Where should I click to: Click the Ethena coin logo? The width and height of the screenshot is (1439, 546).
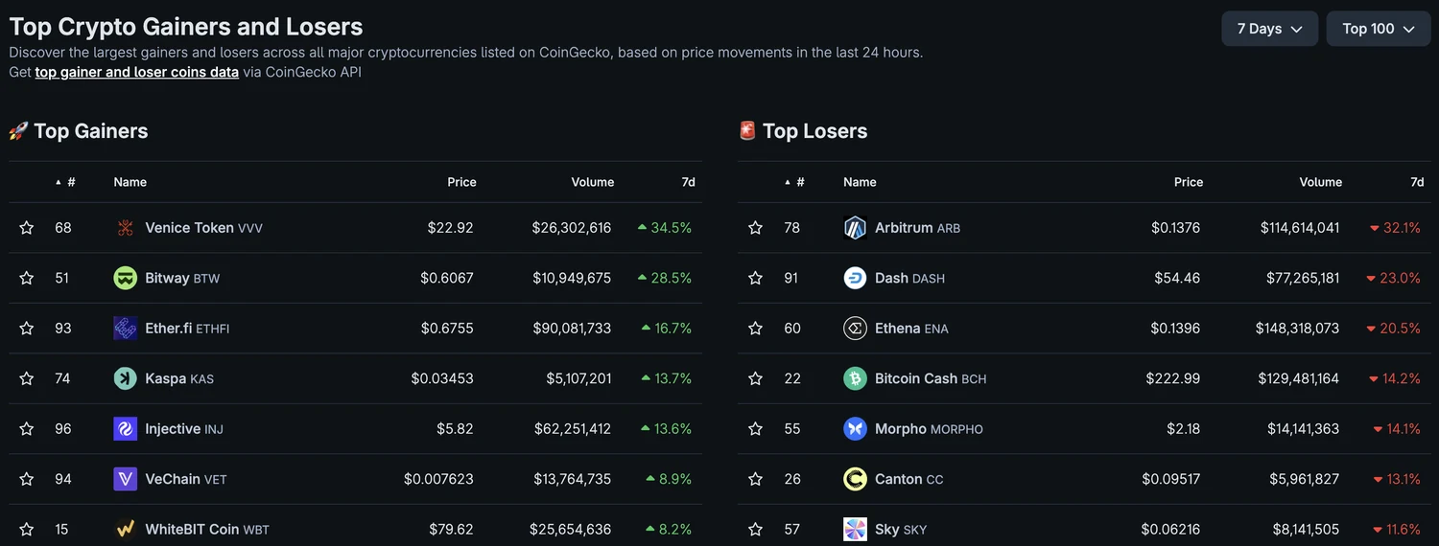[x=855, y=329]
